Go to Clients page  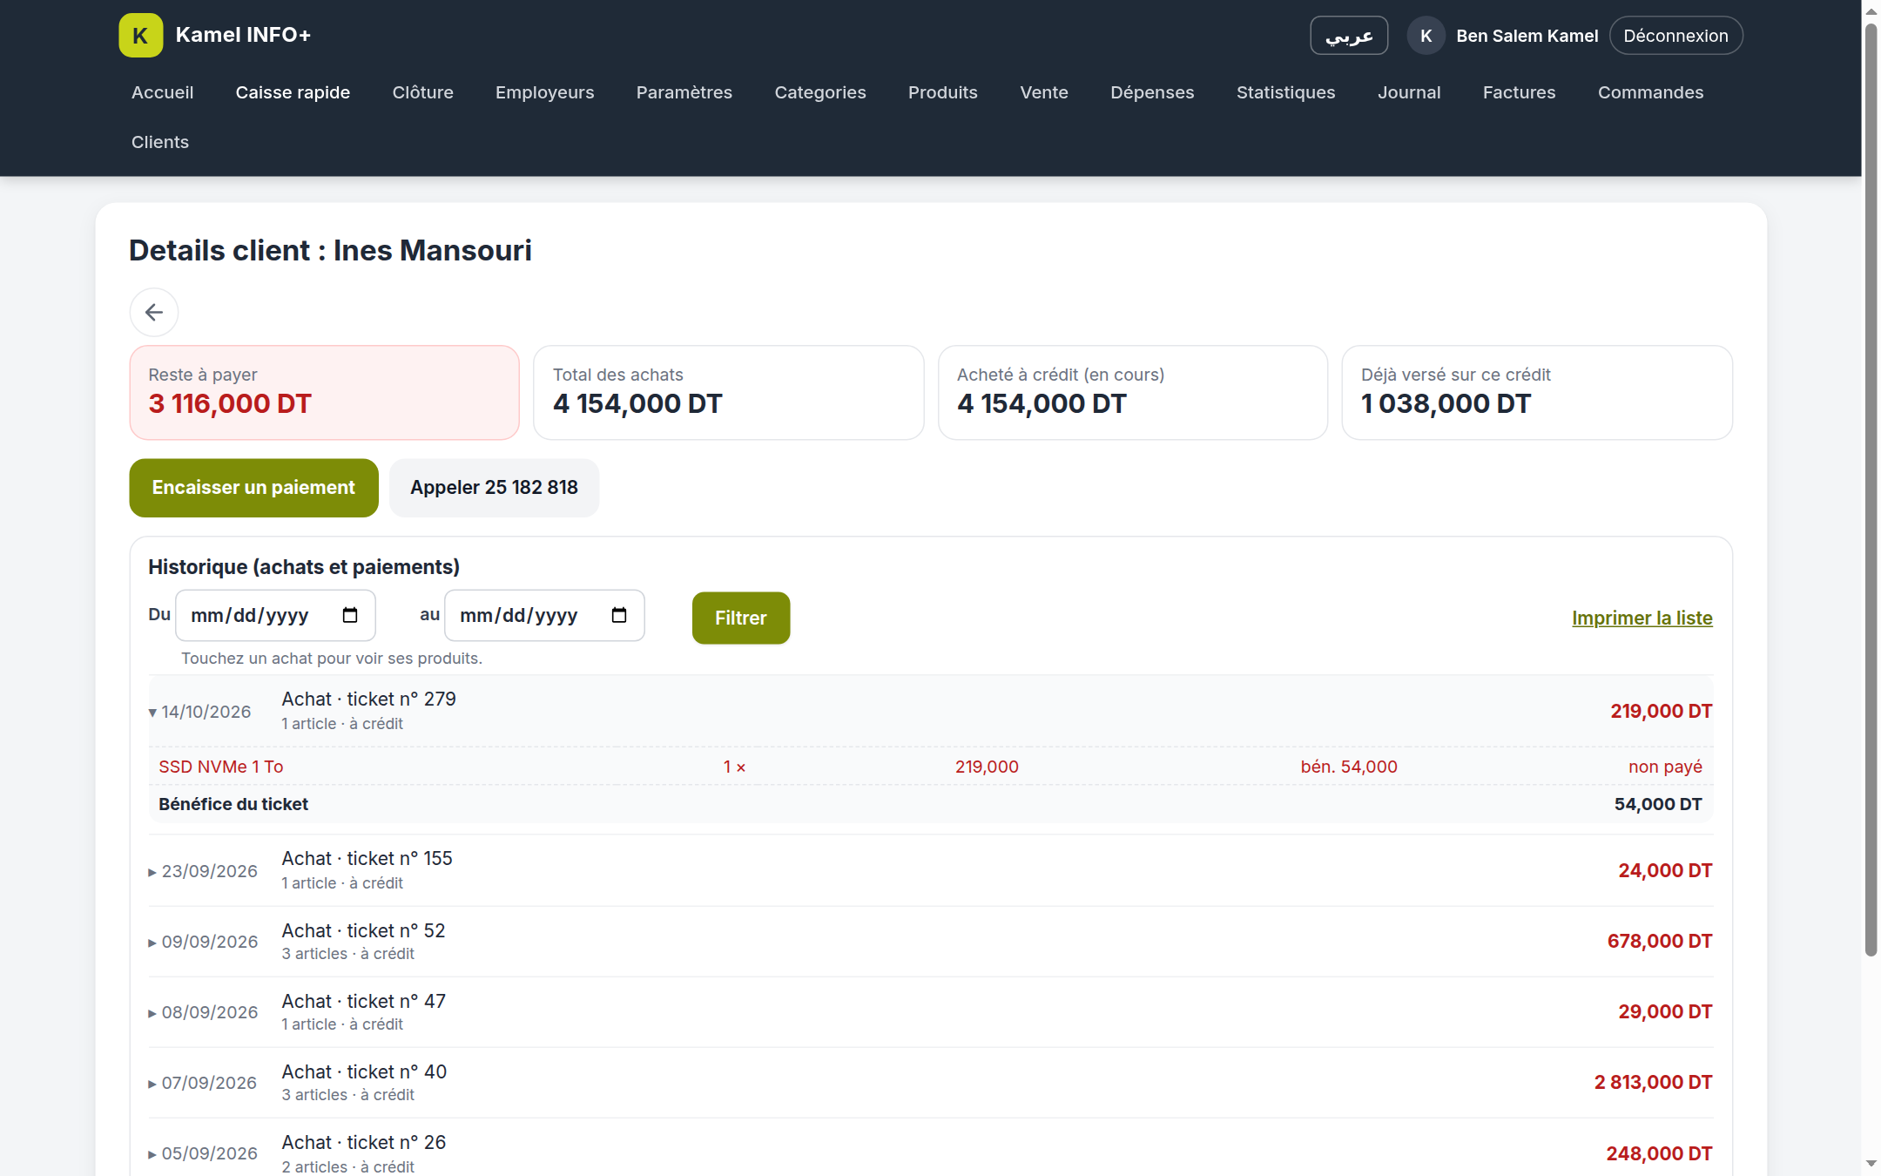click(159, 142)
